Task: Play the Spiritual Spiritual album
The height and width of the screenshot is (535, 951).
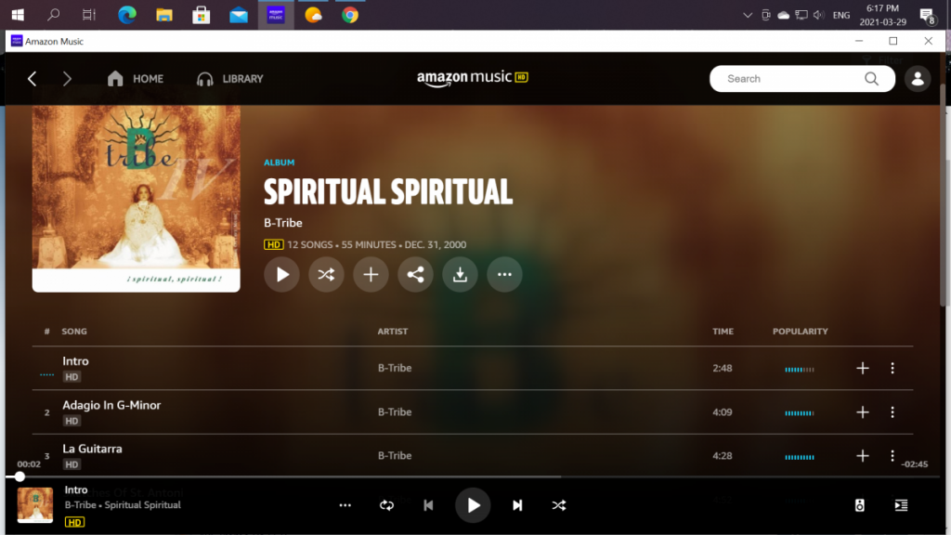Action: (282, 275)
